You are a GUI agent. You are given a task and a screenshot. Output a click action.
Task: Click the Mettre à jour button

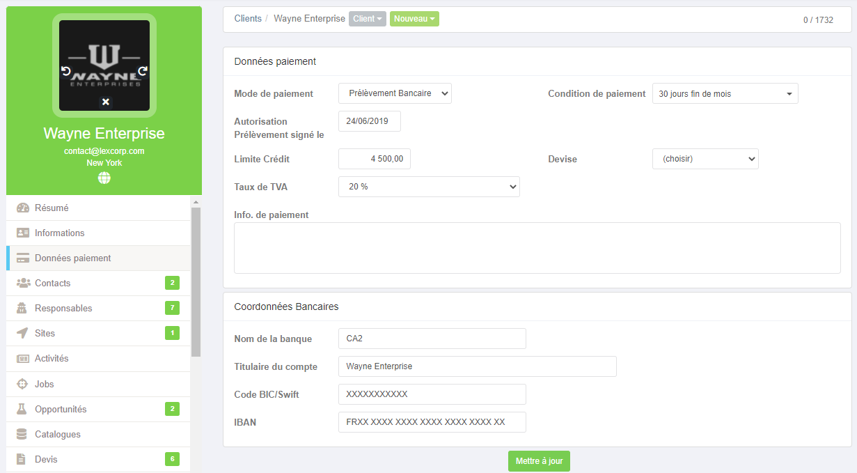click(x=539, y=461)
